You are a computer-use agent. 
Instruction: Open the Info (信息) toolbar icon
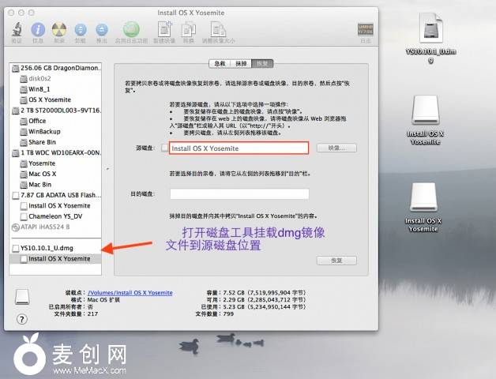[38, 30]
